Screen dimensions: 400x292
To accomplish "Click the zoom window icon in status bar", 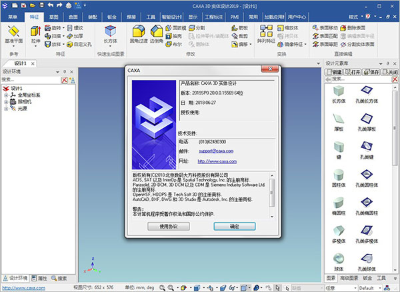I will [162, 287].
